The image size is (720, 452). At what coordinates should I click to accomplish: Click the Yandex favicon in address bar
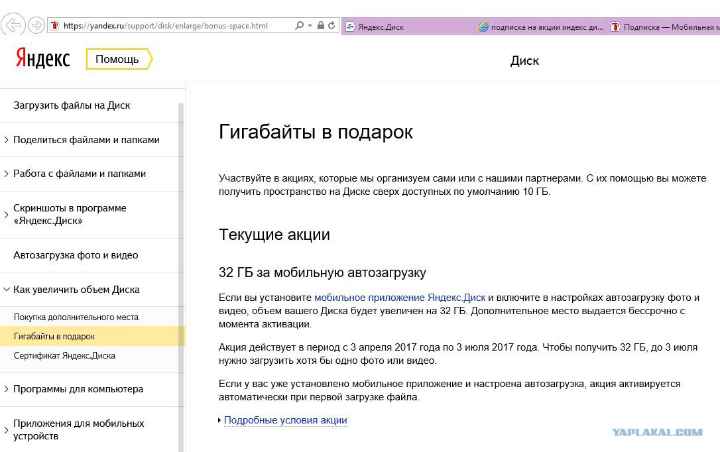point(54,26)
